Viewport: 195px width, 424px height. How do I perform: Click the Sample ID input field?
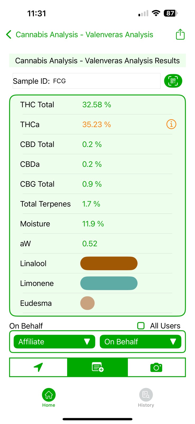tap(86, 81)
